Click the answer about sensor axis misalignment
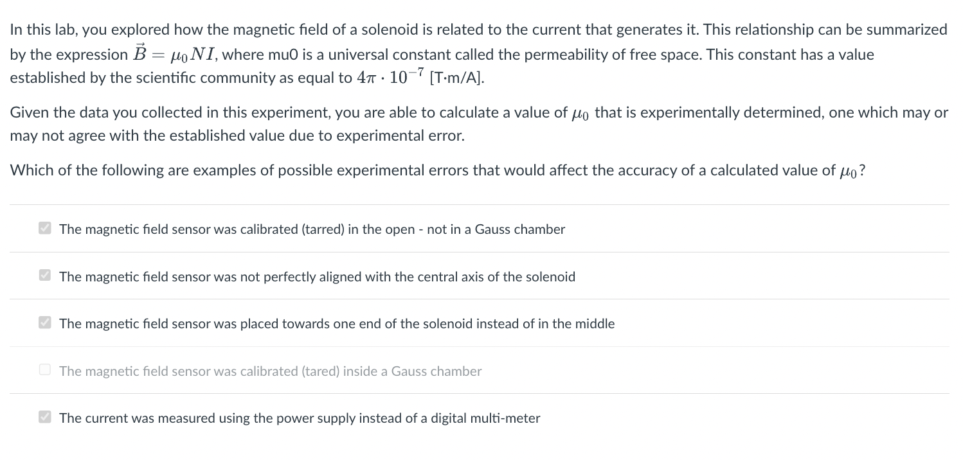This screenshot has width=963, height=460. [317, 277]
